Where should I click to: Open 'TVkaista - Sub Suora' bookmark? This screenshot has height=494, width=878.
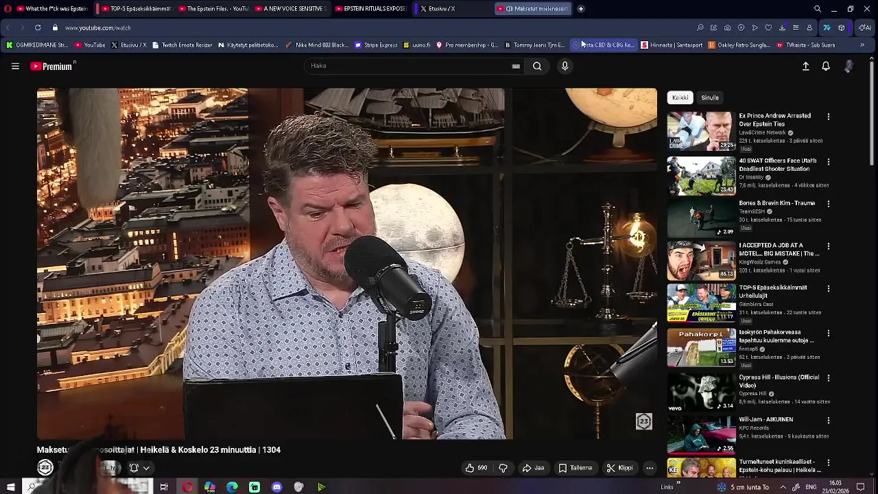coord(806,45)
